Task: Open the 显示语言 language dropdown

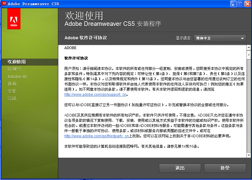Action: [x=220, y=38]
